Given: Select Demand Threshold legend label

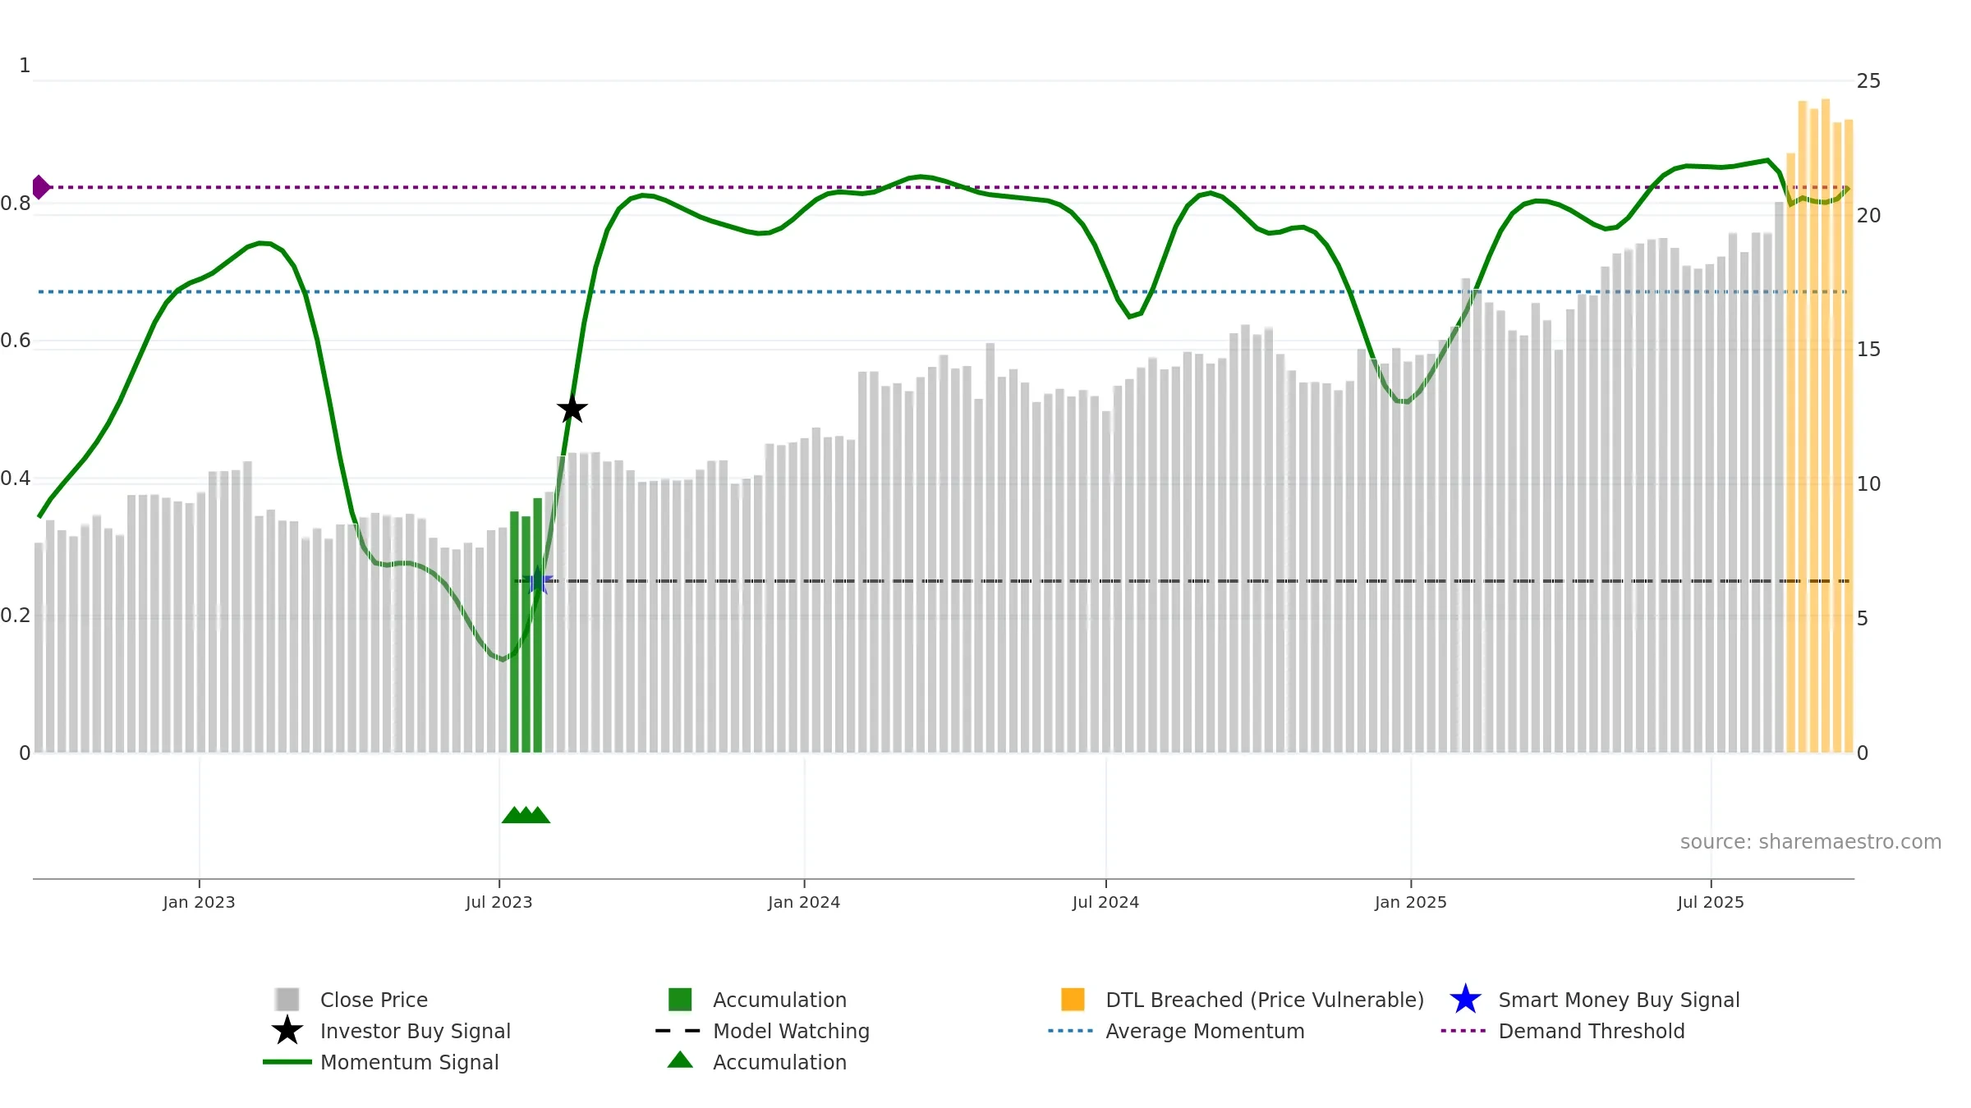Looking at the screenshot, I should pos(1592,1031).
